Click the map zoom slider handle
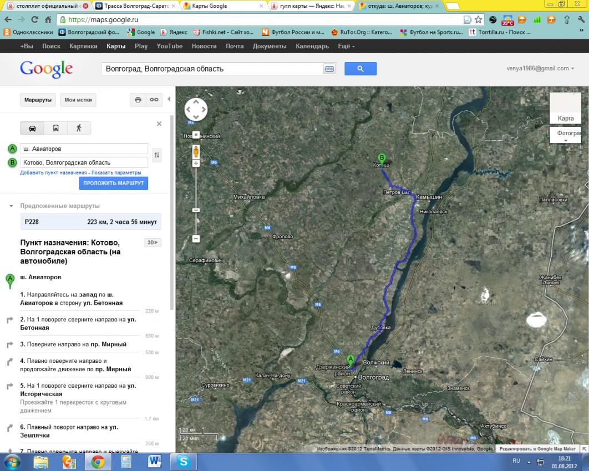Image resolution: width=589 pixels, height=471 pixels. 196,210
